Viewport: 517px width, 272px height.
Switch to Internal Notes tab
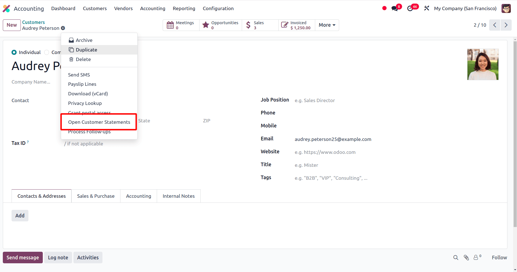point(179,196)
